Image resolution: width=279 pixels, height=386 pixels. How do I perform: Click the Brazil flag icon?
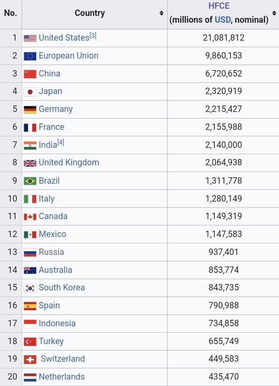tap(30, 181)
